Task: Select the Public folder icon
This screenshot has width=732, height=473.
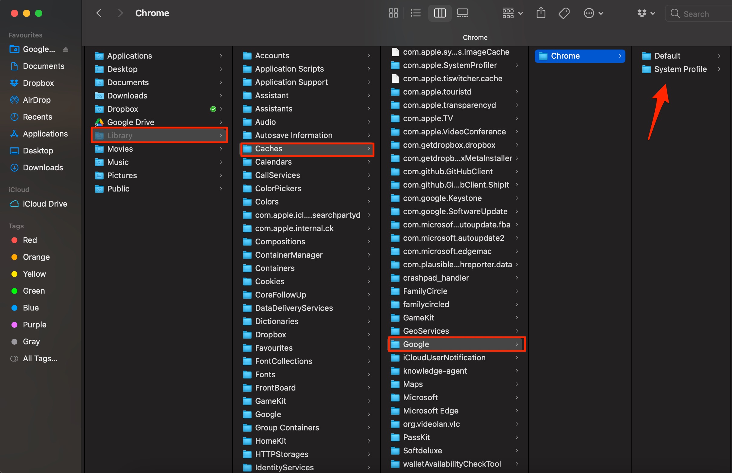Action: click(99, 188)
